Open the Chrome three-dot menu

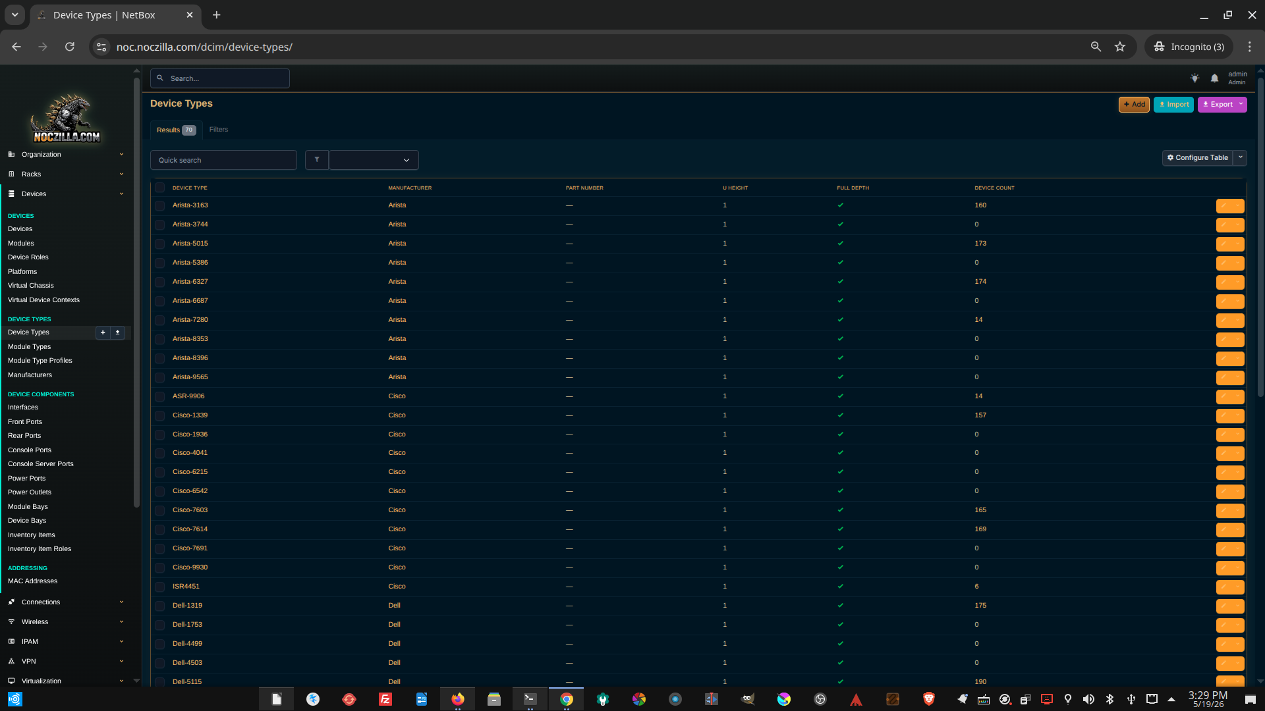[x=1249, y=47]
